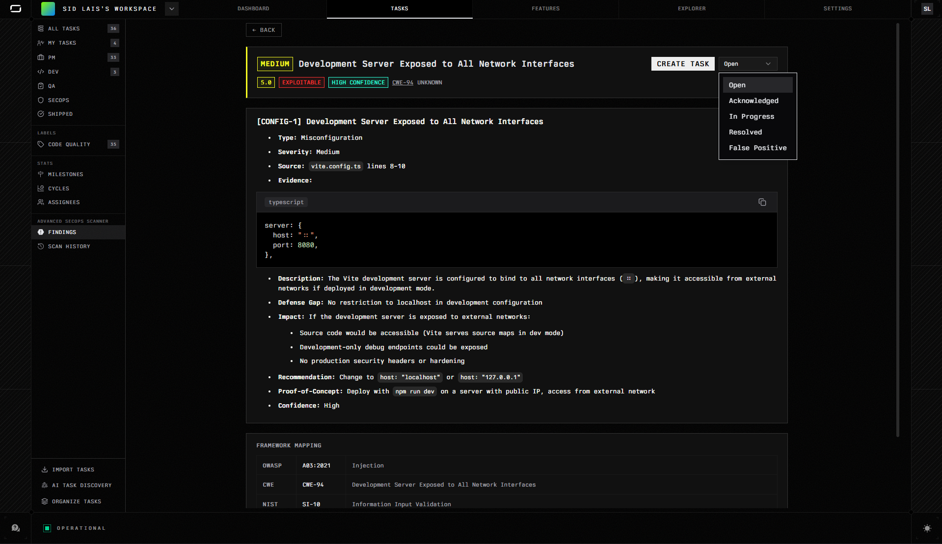Select Acknowledged status option
The image size is (942, 544).
tap(757, 101)
